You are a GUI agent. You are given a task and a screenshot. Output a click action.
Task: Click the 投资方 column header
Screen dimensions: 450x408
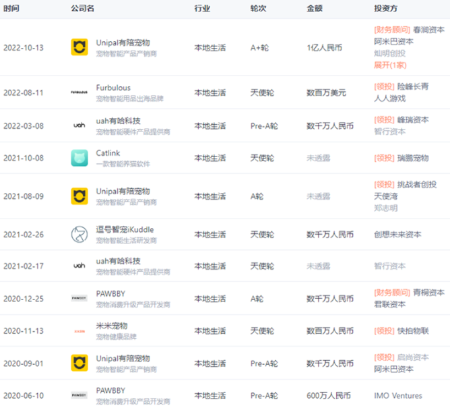pyautogui.click(x=386, y=8)
